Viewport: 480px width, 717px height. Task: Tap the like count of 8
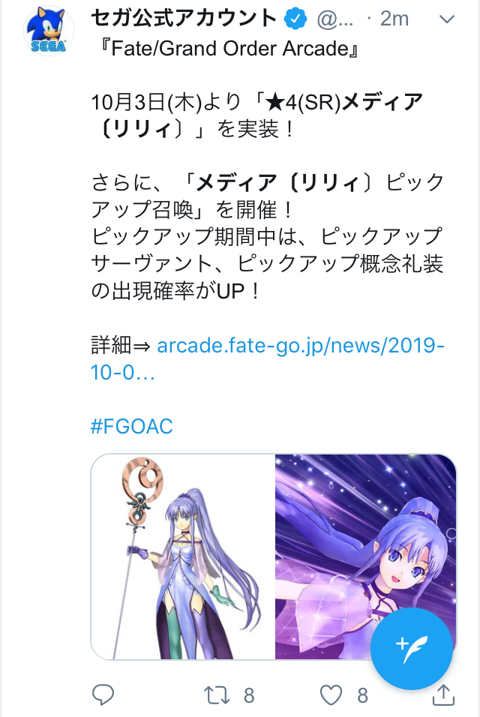(362, 695)
